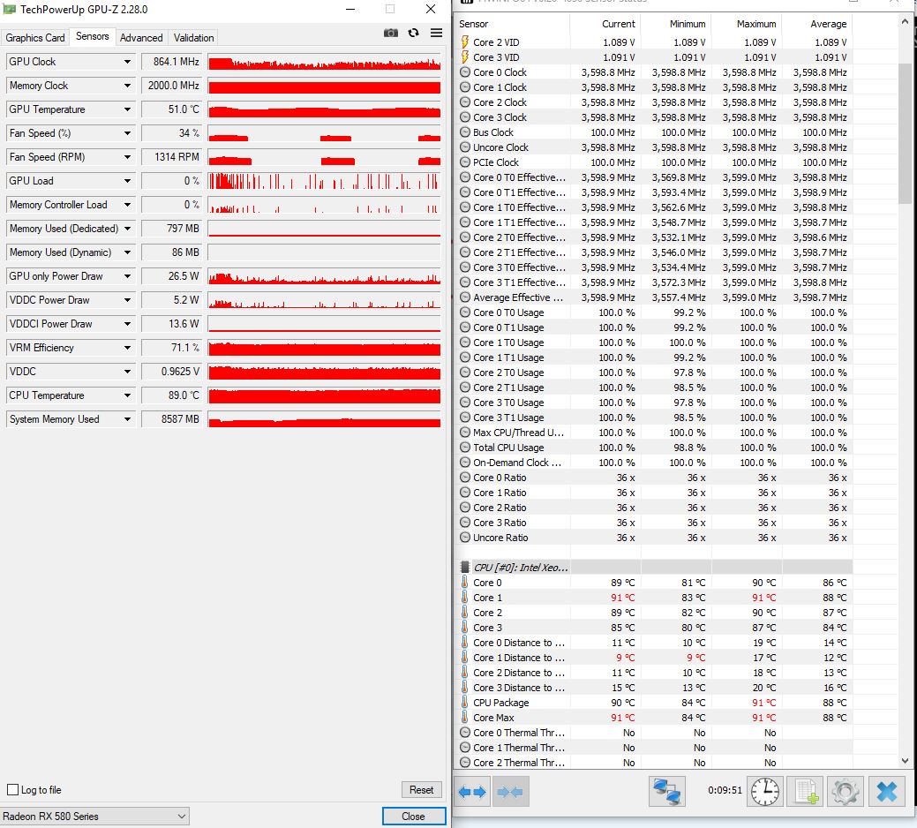Click the Uncore Ratio sensor icon
The image size is (917, 828).
[465, 538]
